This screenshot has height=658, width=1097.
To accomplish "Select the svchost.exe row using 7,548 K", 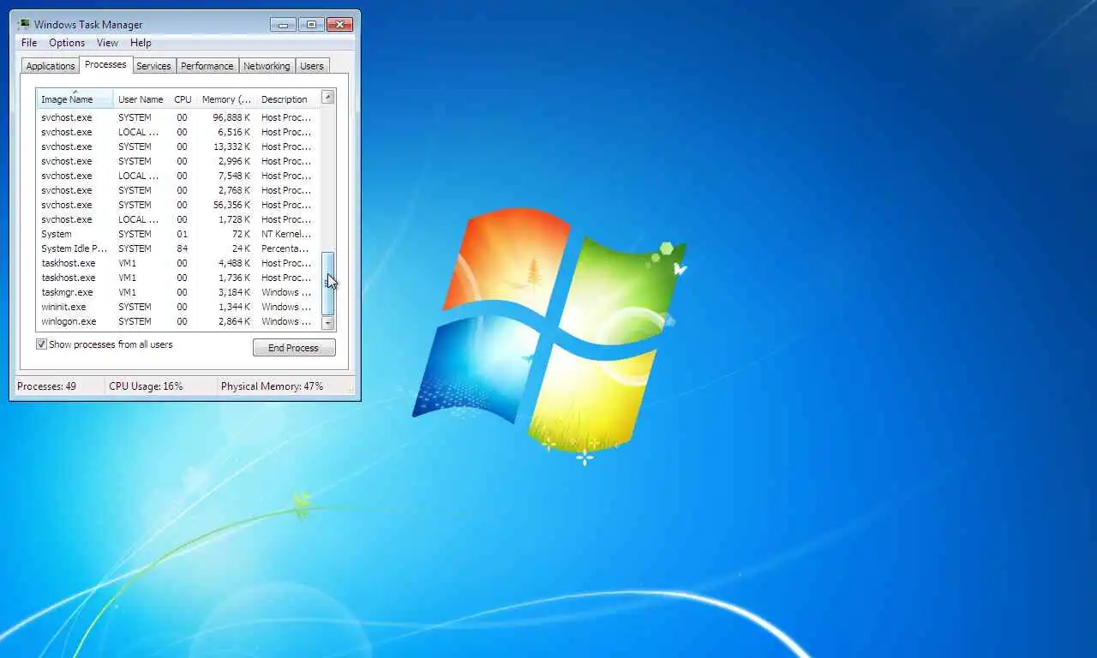I will [178, 176].
